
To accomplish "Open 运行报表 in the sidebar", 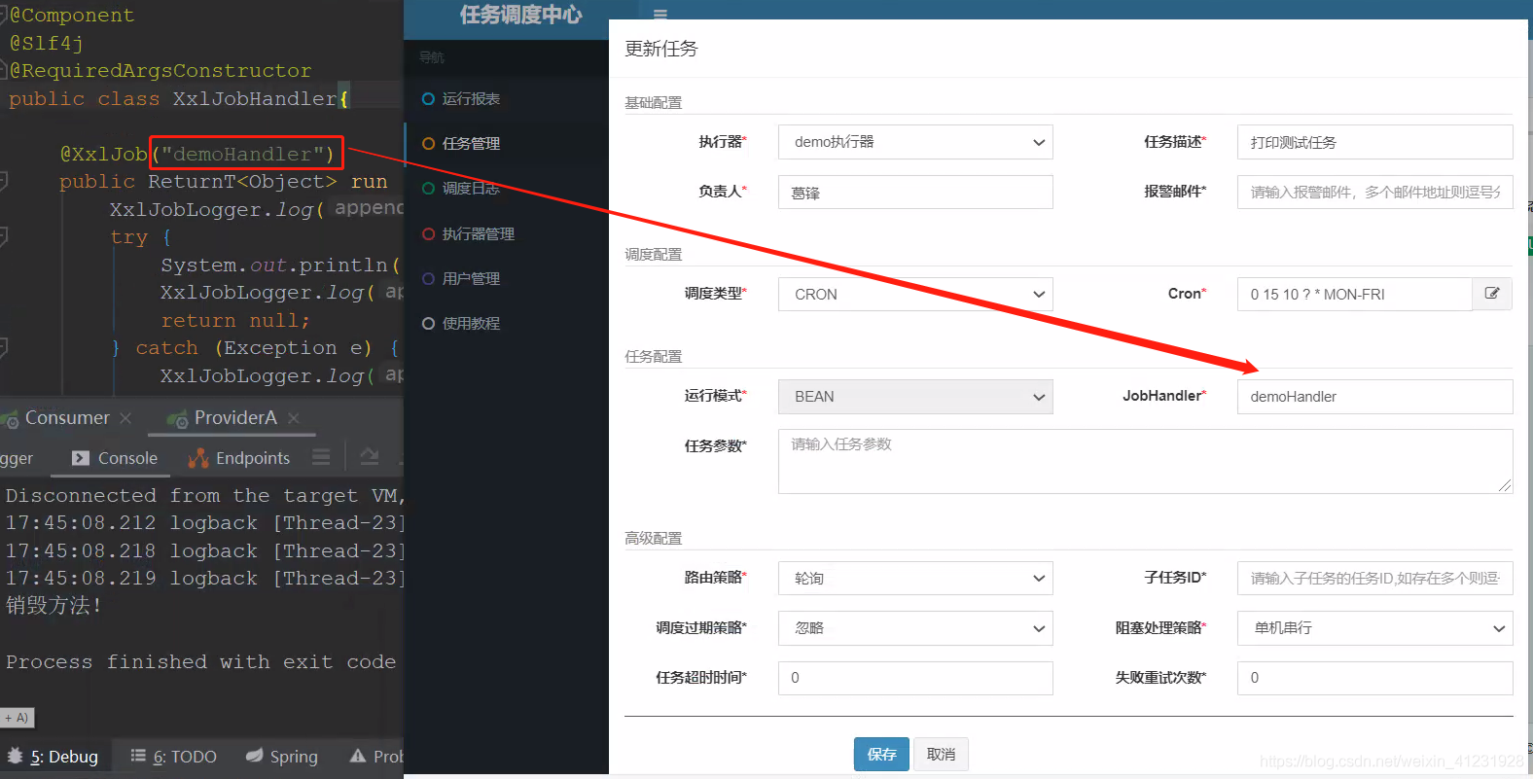I will (x=471, y=99).
